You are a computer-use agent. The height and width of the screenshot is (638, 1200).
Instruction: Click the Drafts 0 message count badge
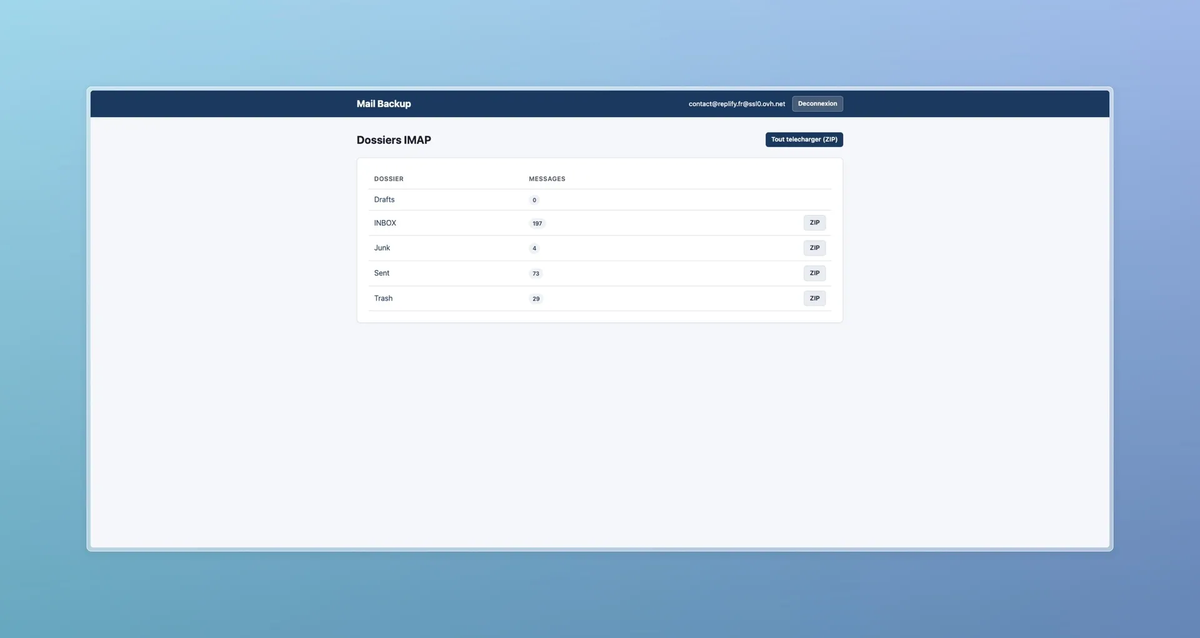coord(534,201)
